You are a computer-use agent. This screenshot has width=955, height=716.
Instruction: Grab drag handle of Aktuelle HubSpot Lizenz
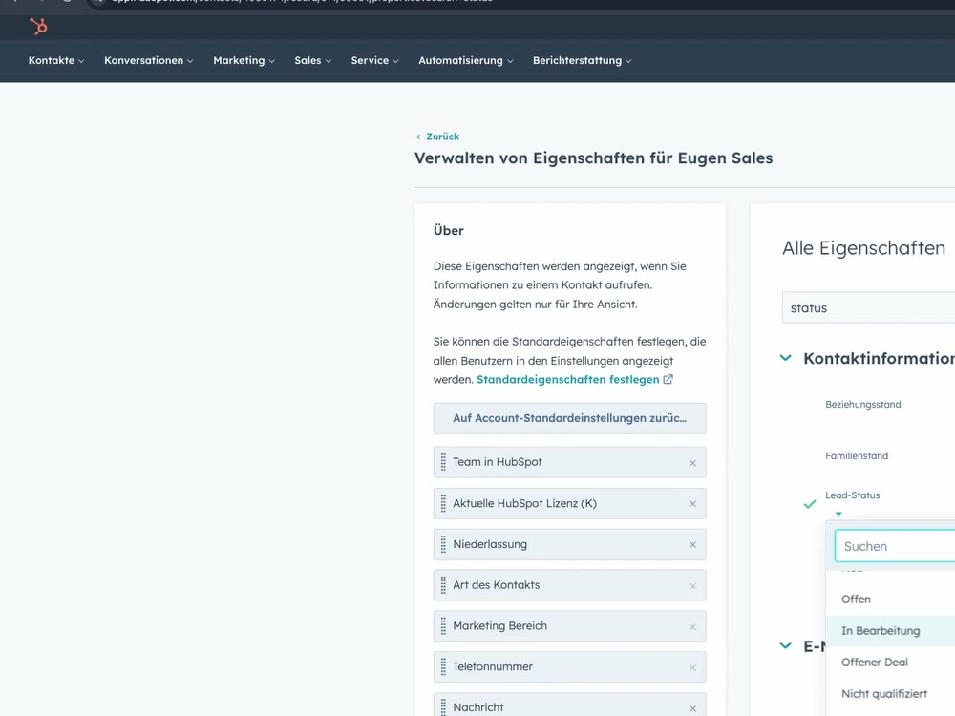443,503
